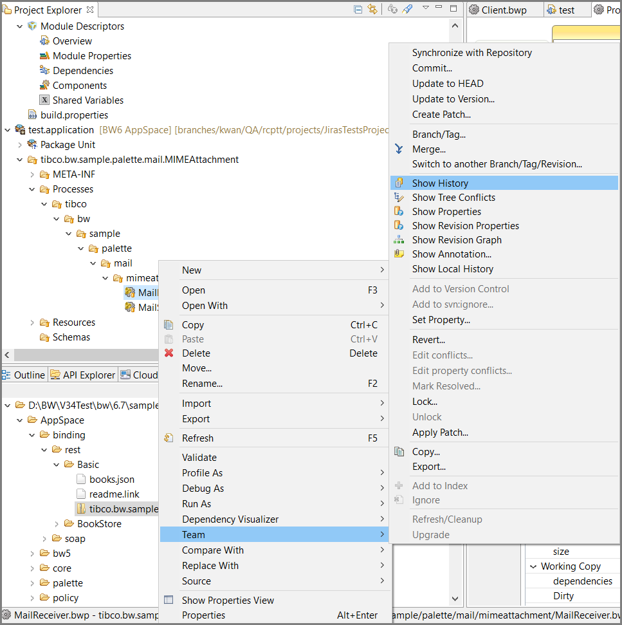Select the Schemas folder
This screenshot has height=625, width=622.
click(71, 337)
